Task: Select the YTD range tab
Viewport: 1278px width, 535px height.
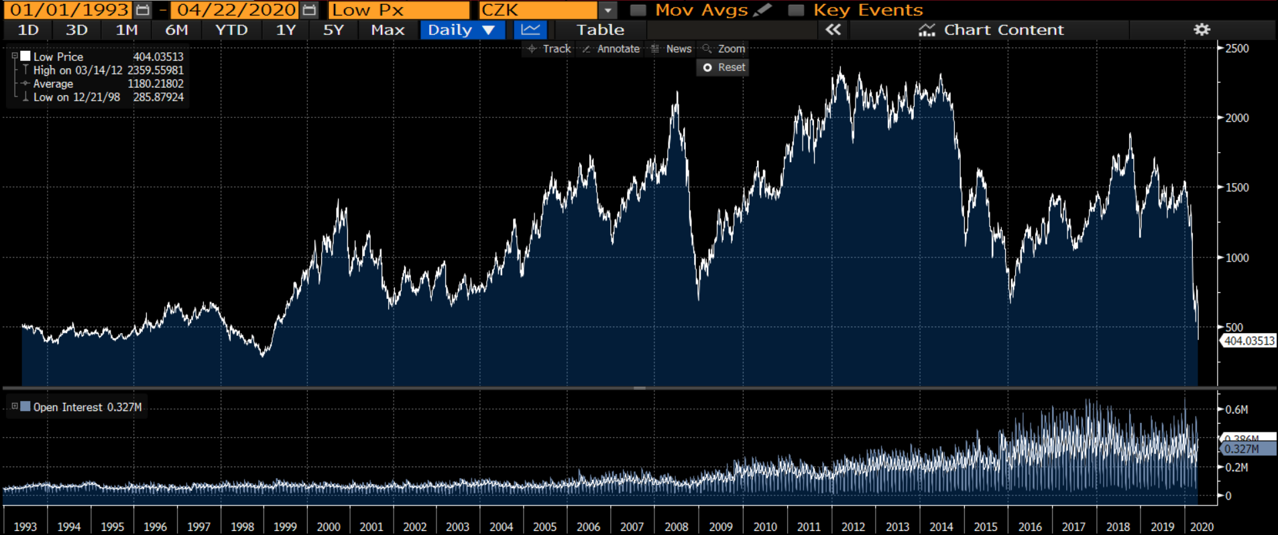Action: tap(231, 29)
